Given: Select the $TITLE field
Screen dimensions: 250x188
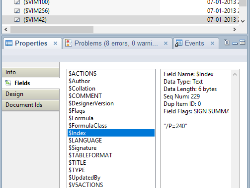Looking at the screenshot, I should [x=111, y=163].
